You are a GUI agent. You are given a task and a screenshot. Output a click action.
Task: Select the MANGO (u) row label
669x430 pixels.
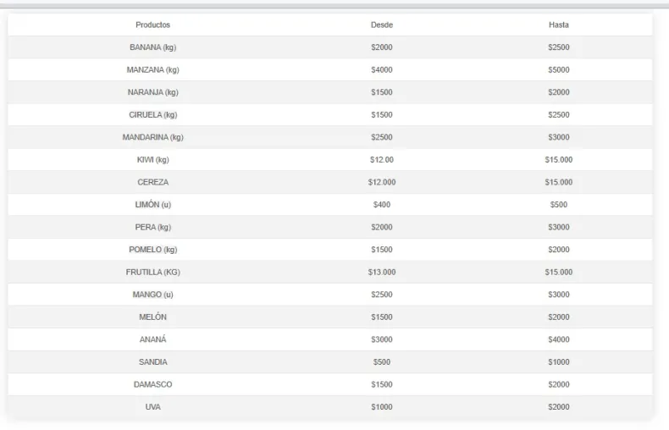click(x=152, y=295)
